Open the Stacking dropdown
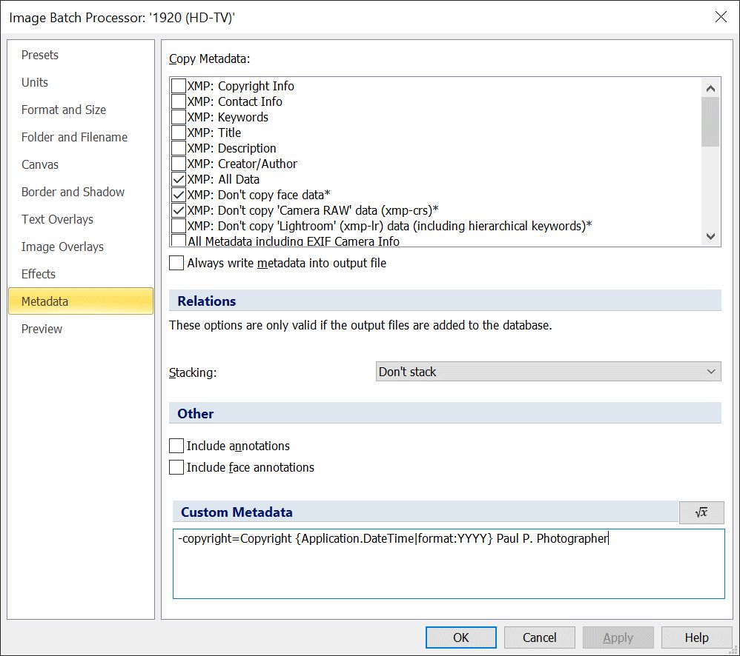The height and width of the screenshot is (656, 740). pos(549,372)
